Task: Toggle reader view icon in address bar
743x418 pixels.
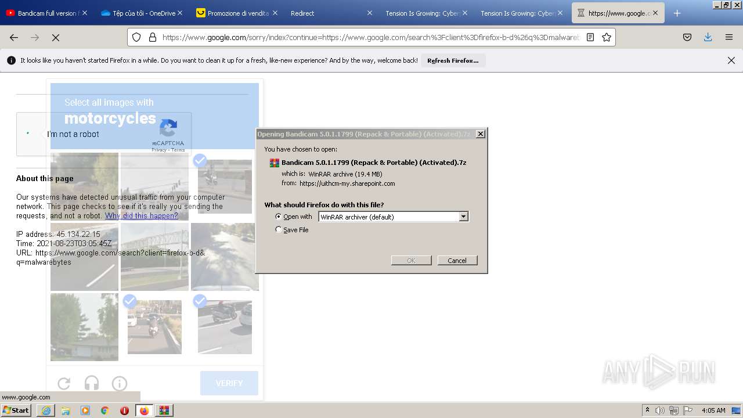Action: click(590, 37)
